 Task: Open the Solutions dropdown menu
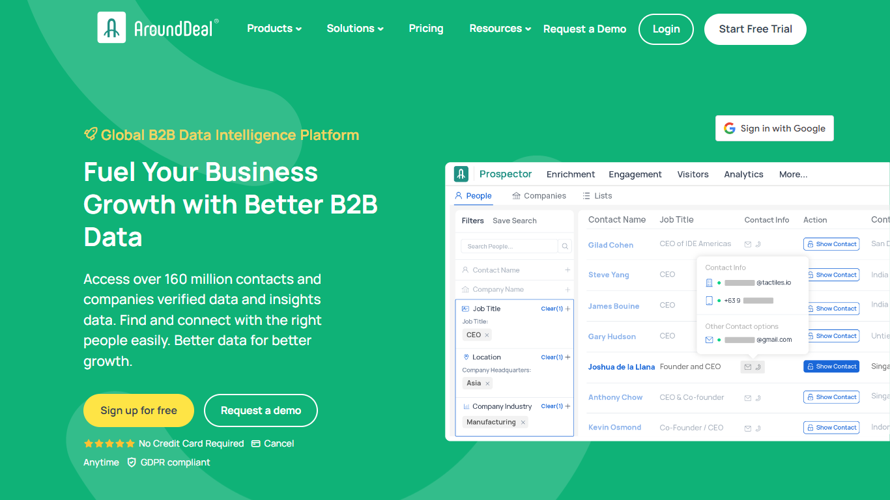tap(355, 29)
